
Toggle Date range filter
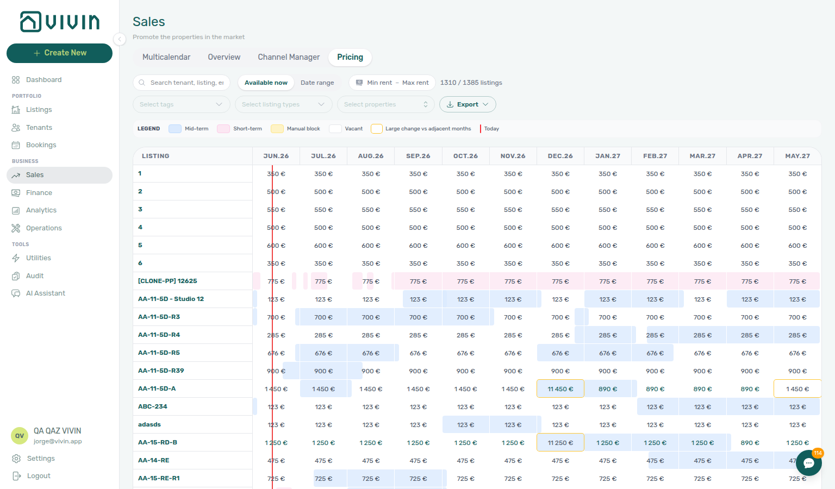317,83
